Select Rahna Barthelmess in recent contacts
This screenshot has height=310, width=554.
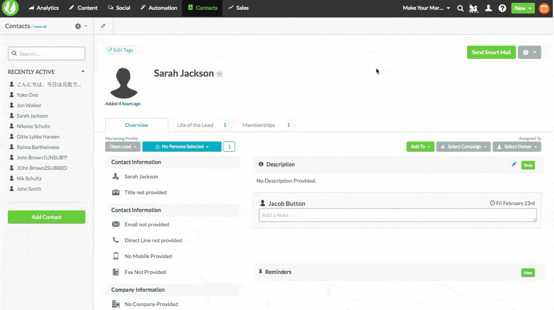tap(38, 147)
